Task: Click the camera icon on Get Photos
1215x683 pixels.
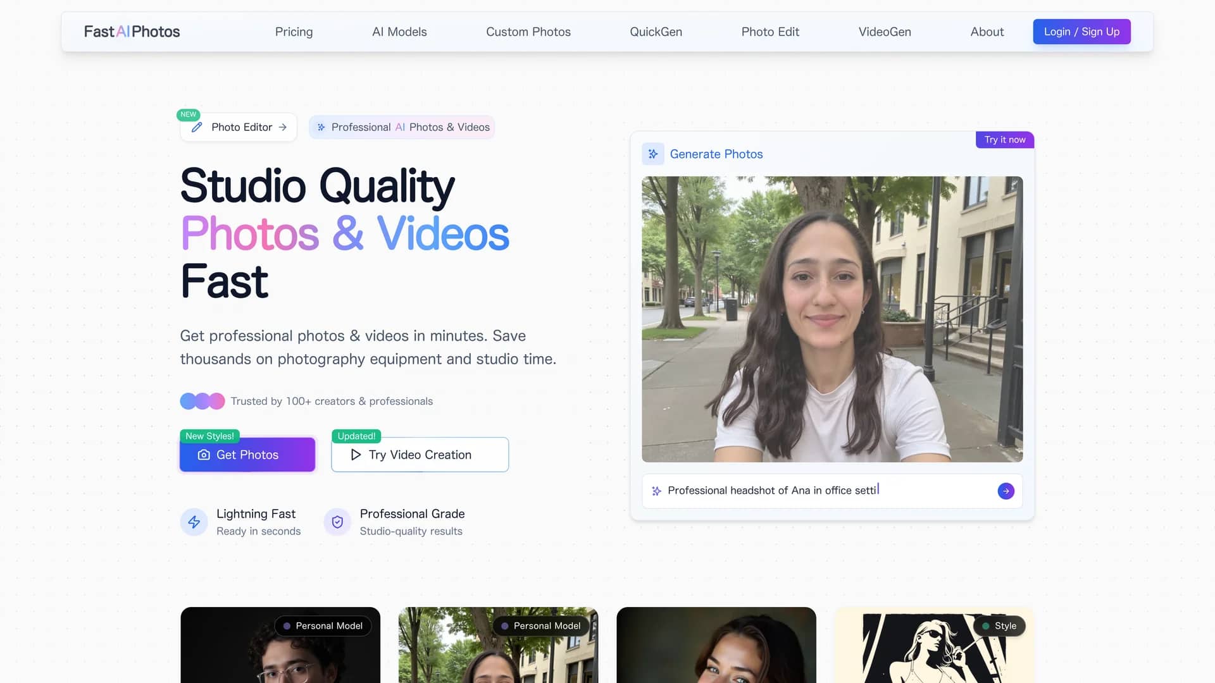Action: 204,455
